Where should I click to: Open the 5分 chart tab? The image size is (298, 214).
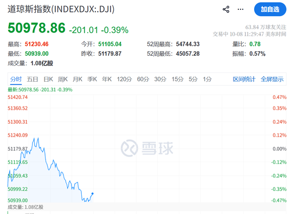[193, 79]
